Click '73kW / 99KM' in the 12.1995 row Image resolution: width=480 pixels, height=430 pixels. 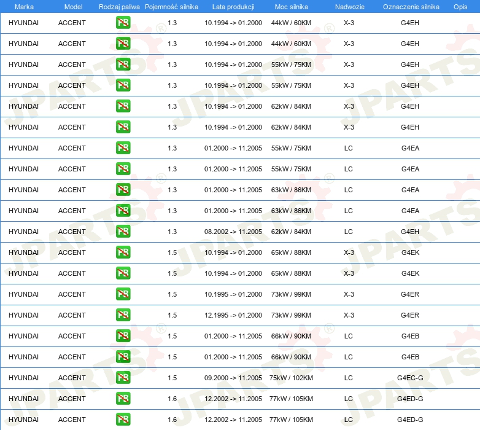[x=291, y=315]
